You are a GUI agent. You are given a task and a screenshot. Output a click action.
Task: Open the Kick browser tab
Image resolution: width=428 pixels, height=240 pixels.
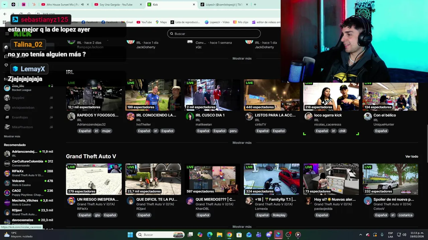tap(171, 5)
